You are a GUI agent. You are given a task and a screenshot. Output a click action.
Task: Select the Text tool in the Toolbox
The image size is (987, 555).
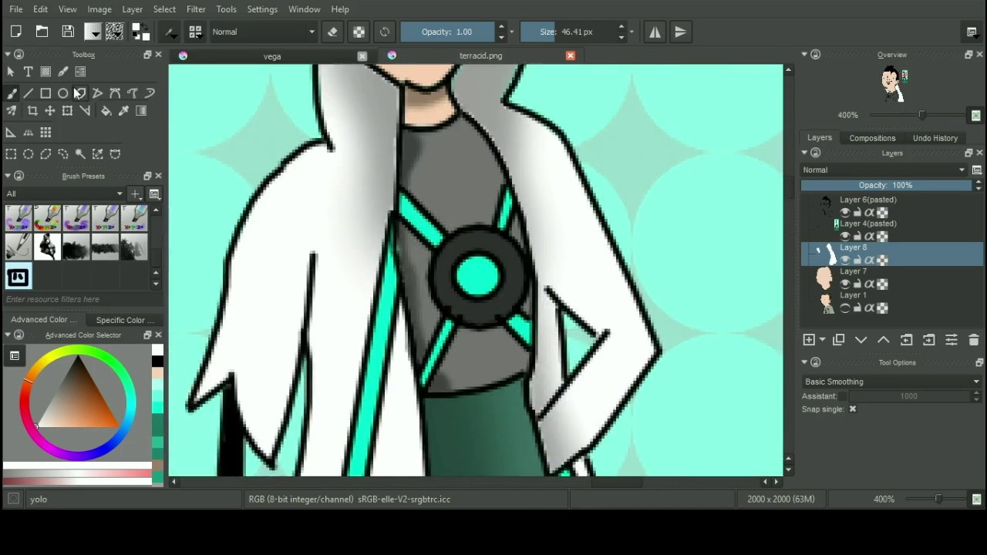[x=29, y=72]
